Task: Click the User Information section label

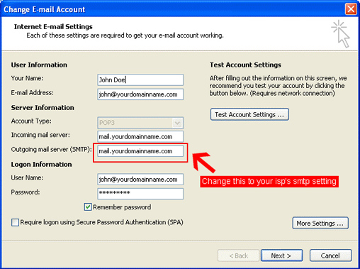Action: point(39,65)
